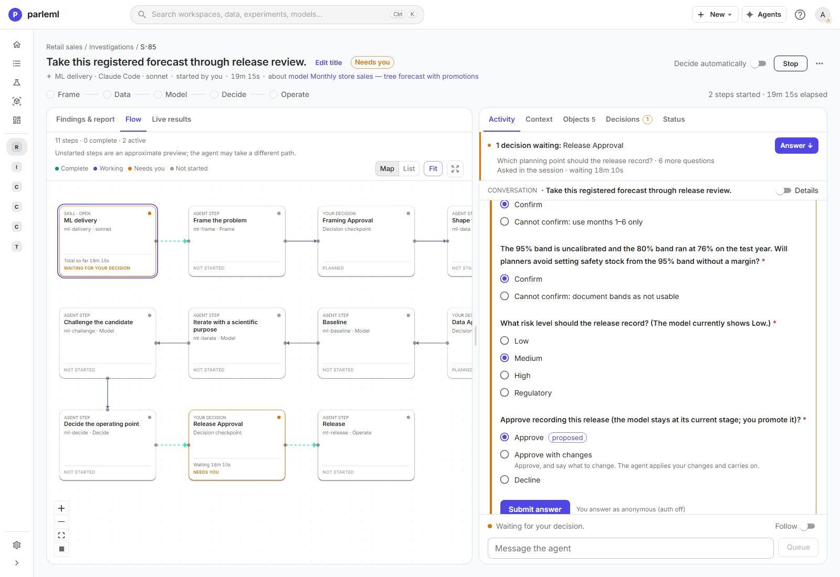
Task: Click in Message the agent field
Action: click(631, 548)
